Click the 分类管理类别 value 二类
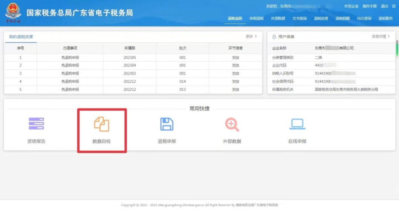Viewport: 399px width, 210px height. click(318, 58)
